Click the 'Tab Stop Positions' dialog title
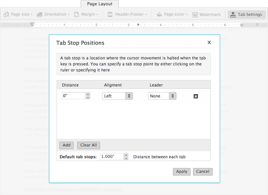This screenshot has height=195, width=268. (x=80, y=43)
